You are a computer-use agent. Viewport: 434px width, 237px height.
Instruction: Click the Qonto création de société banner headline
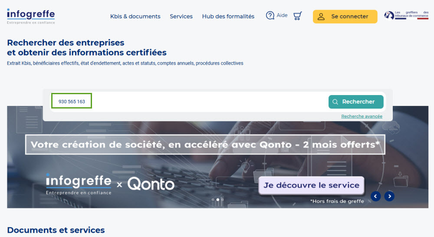point(205,145)
